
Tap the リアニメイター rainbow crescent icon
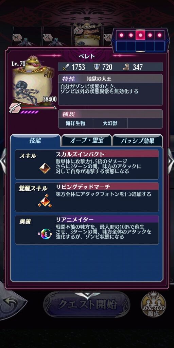click(45, 234)
